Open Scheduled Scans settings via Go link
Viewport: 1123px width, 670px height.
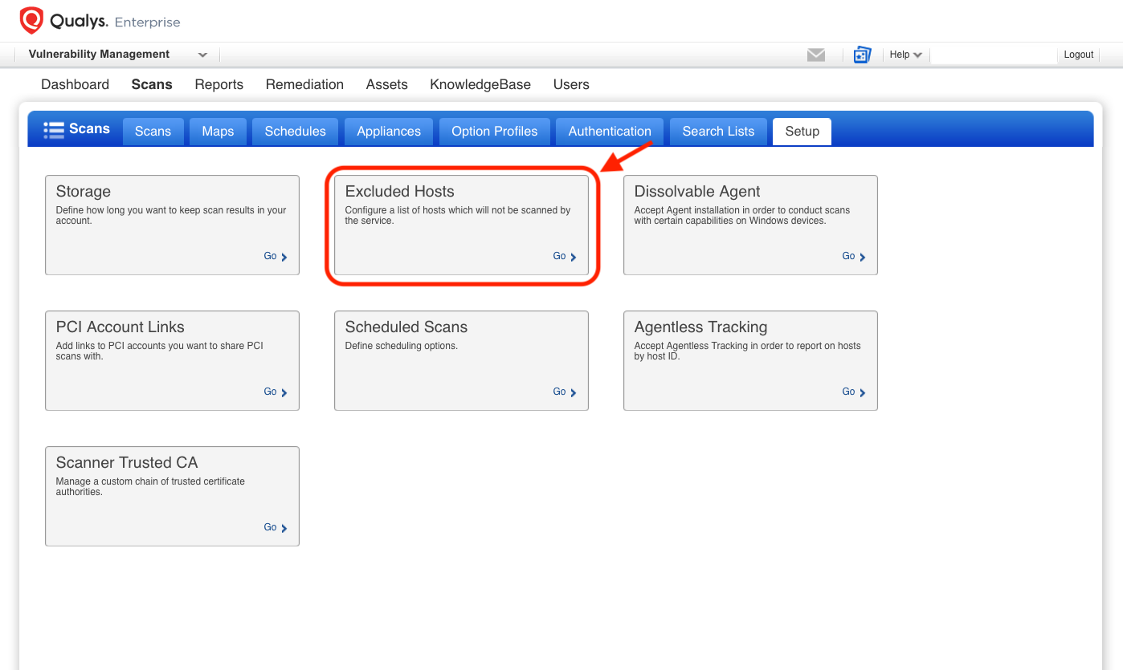coord(564,392)
